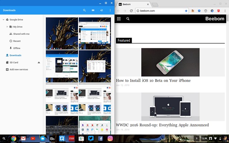Open the Files app from shelf

click(43, 138)
